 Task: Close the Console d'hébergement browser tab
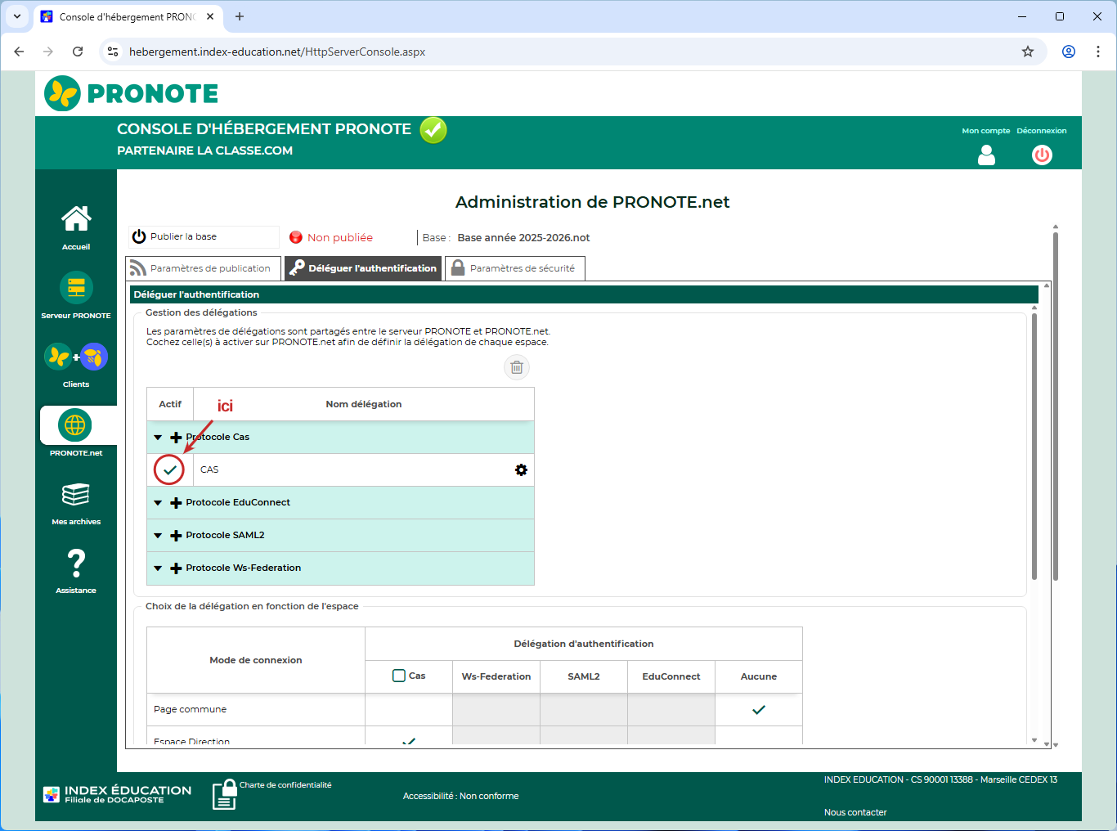coord(210,16)
